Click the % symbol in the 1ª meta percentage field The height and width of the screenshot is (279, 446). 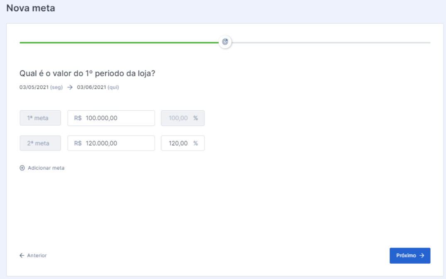(x=195, y=118)
